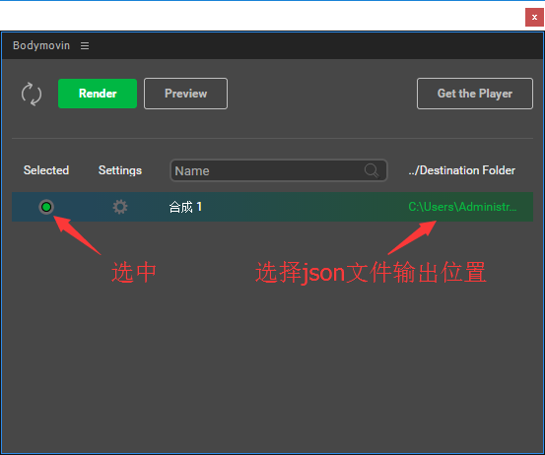Choose destination folder path C:\Users\Administr...
Screen dimensions: 545x455
[462, 207]
